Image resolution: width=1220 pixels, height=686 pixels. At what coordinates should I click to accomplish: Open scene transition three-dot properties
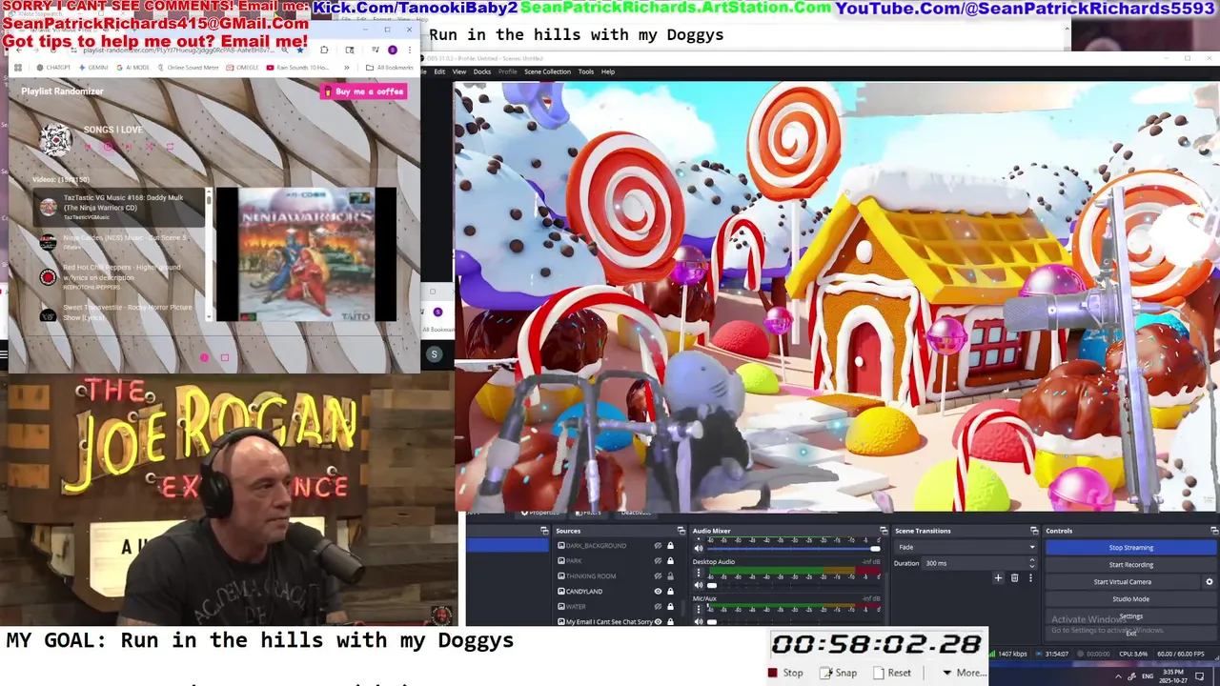coord(1030,577)
